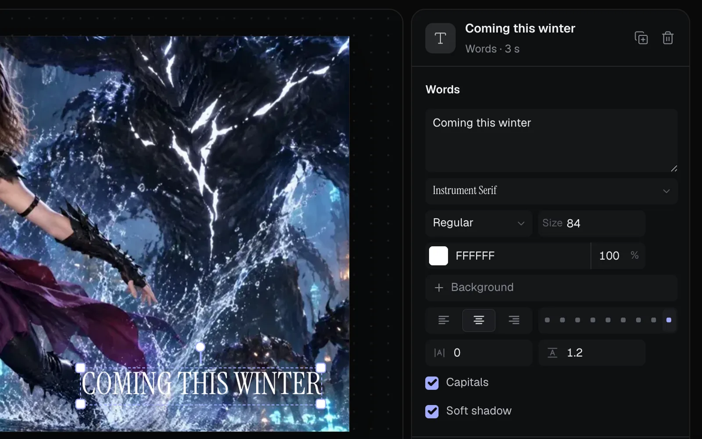Image resolution: width=702 pixels, height=439 pixels.
Task: Click the line height icon
Action: point(552,353)
